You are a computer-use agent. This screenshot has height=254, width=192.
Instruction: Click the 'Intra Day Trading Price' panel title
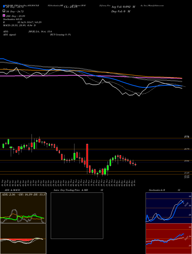click(67, 190)
